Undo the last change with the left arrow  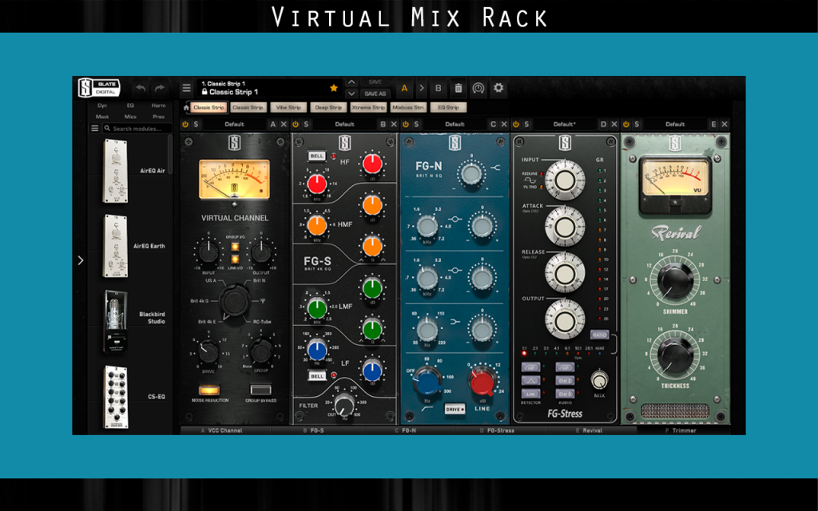[141, 88]
